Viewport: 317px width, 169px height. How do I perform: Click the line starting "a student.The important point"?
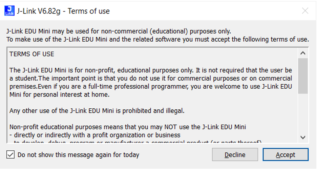click(150, 79)
